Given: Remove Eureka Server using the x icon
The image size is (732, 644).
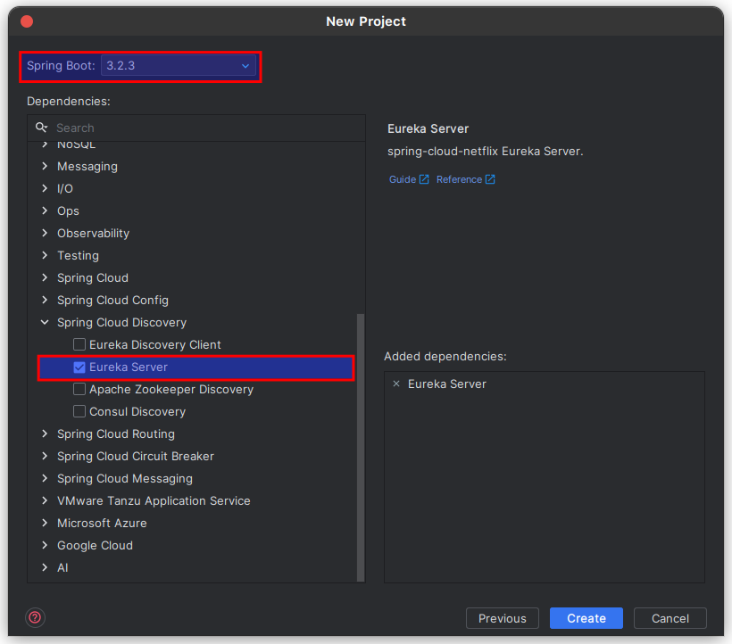Looking at the screenshot, I should coord(396,384).
